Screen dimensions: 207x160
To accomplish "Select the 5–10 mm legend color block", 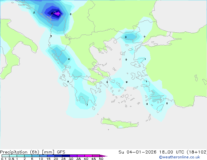I will [36, 156].
